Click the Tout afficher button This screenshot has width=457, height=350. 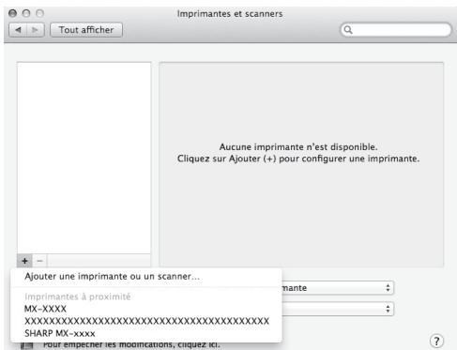pos(86,30)
